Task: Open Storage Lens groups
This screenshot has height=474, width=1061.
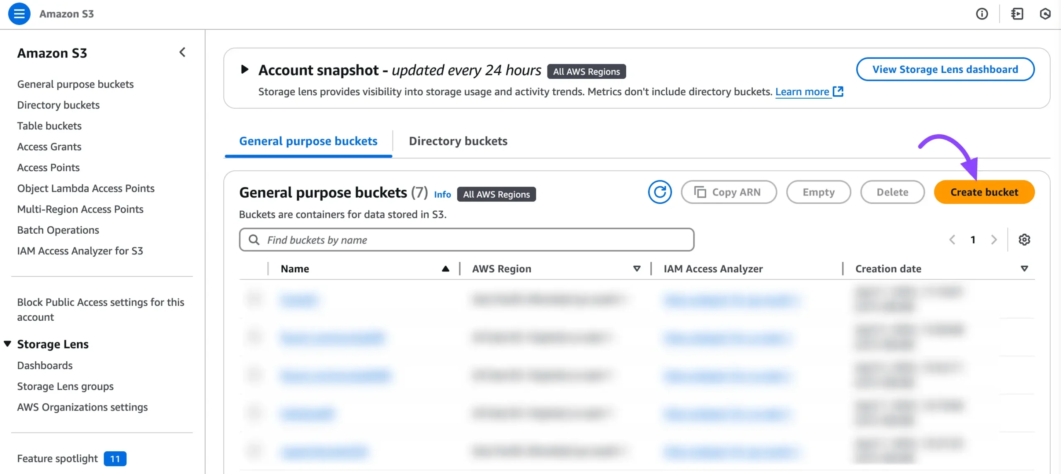Action: click(65, 386)
